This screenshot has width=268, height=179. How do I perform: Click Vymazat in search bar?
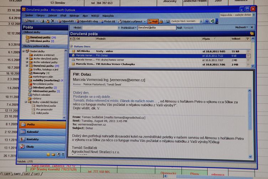click(189, 28)
